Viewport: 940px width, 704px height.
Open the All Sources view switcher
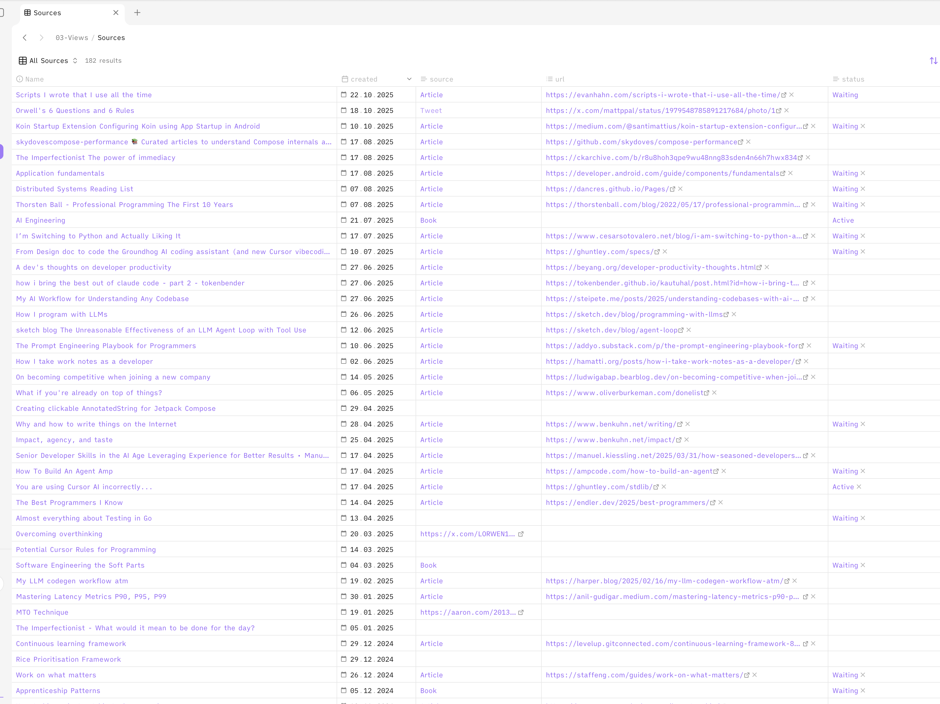pos(48,61)
